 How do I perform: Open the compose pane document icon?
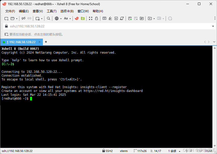[x=142, y=18]
